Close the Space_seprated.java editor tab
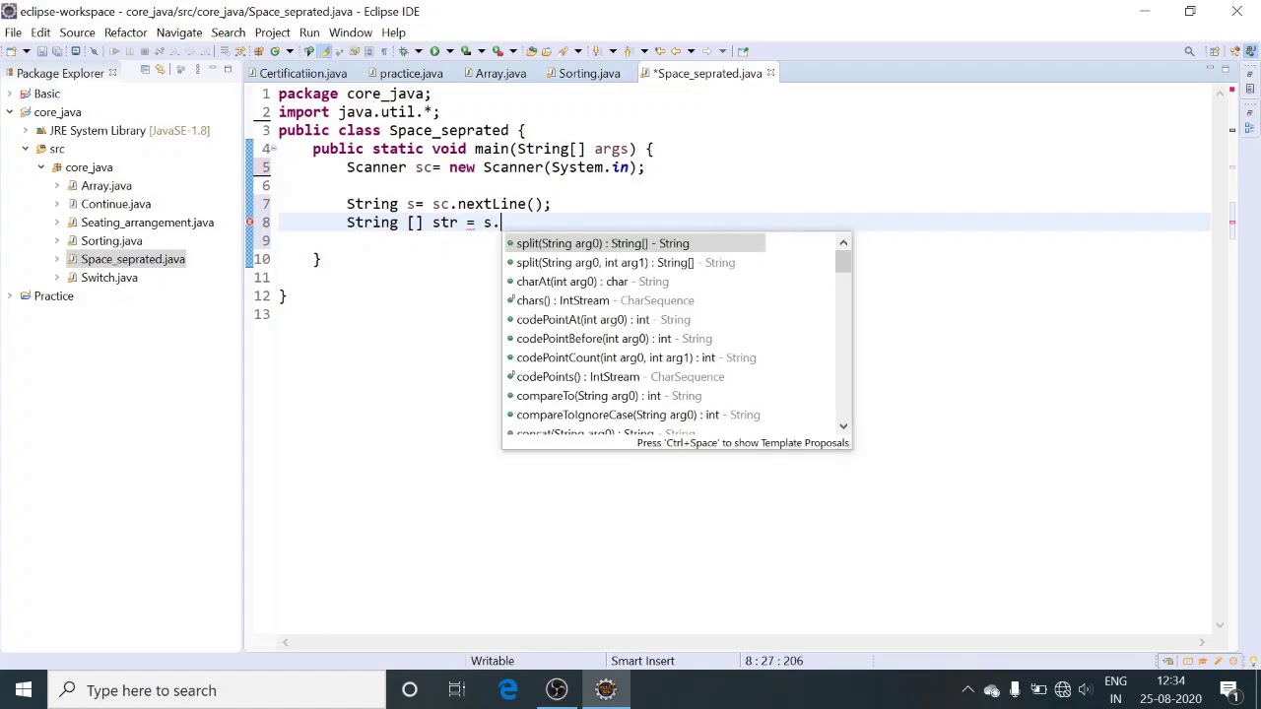The image size is (1261, 709). pyautogui.click(x=770, y=73)
